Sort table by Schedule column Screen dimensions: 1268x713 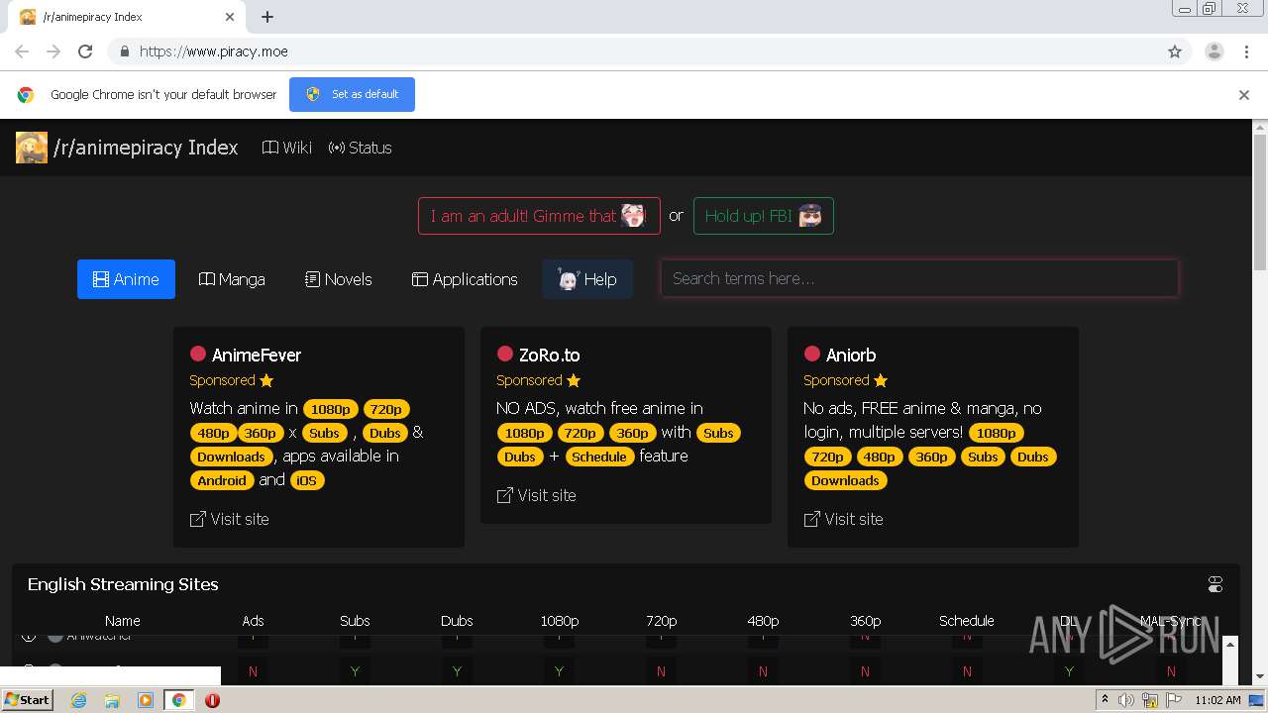coord(967,621)
